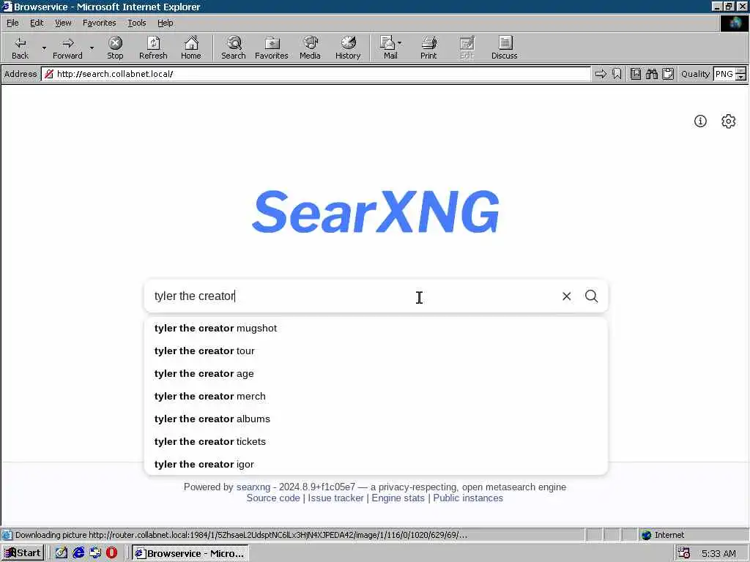Open the searxng link in the footer
Image resolution: width=750 pixels, height=562 pixels.
pyautogui.click(x=253, y=487)
